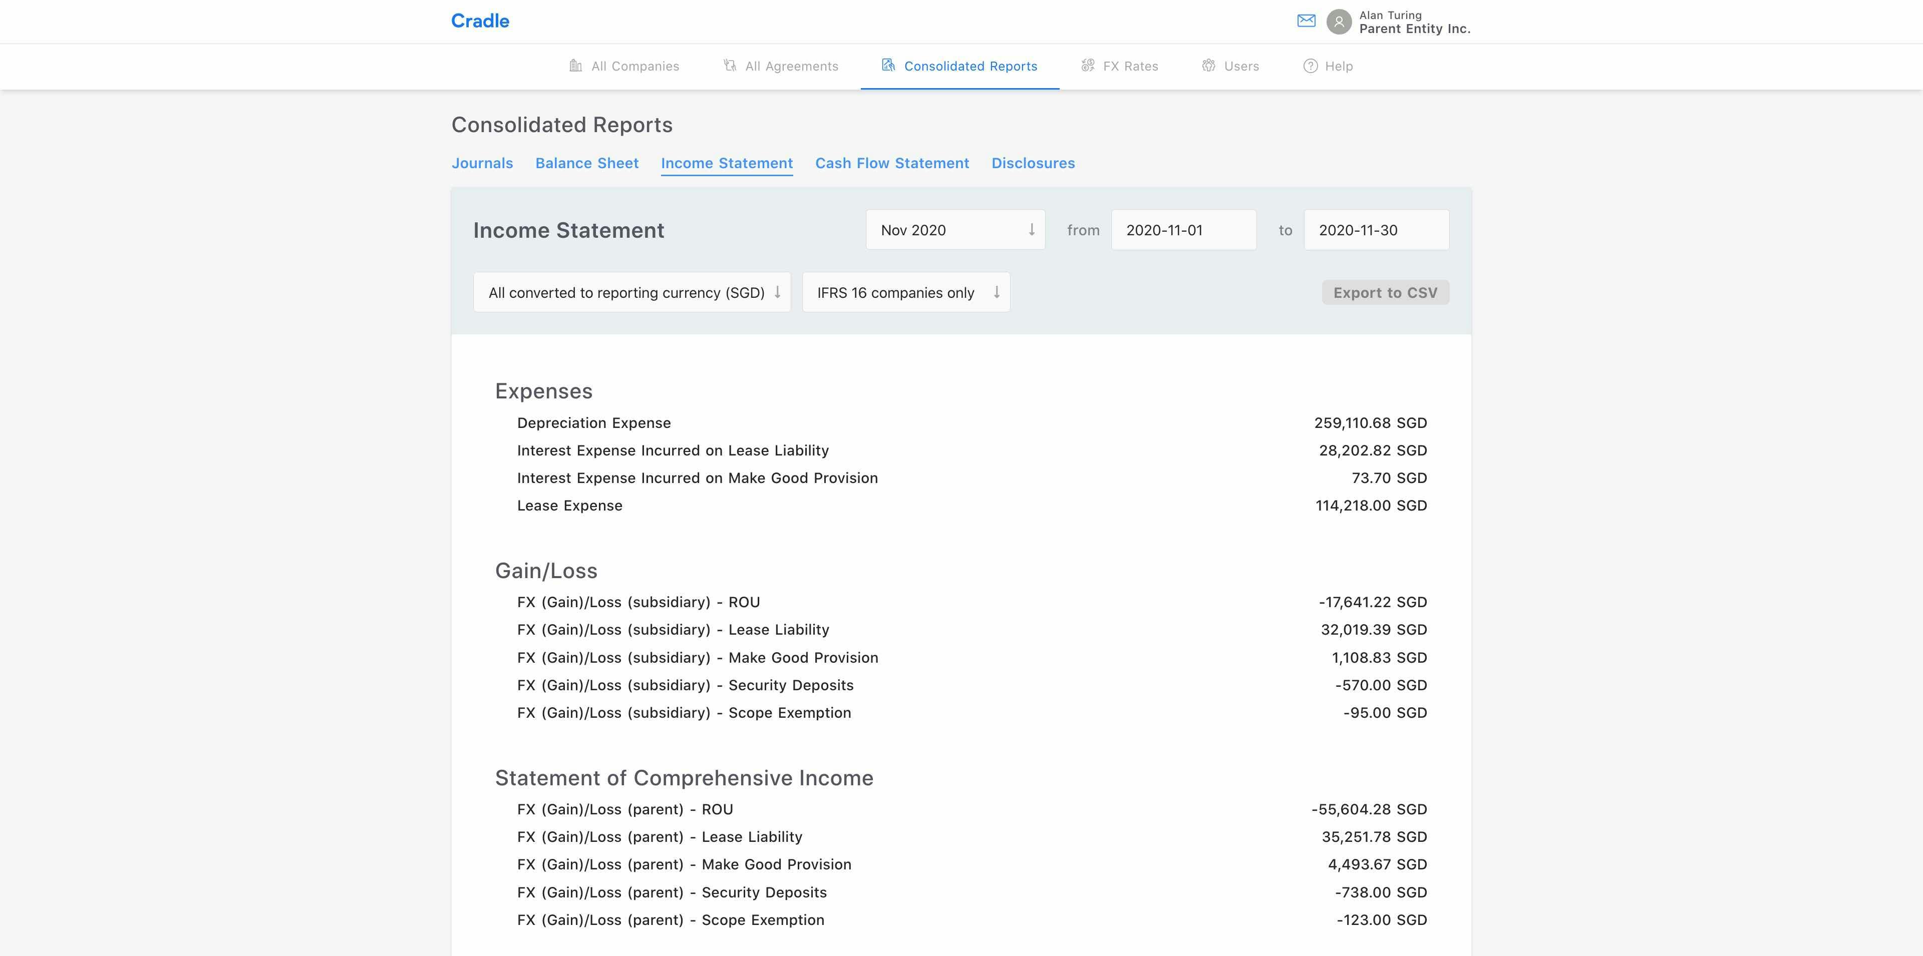The width and height of the screenshot is (1923, 956).
Task: Click the All Agreements handshake icon
Action: [729, 66]
